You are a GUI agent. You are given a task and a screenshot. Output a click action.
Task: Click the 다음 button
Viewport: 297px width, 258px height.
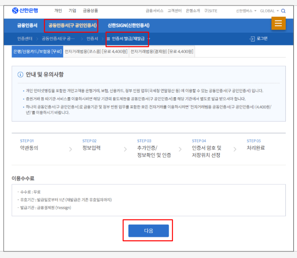148,231
